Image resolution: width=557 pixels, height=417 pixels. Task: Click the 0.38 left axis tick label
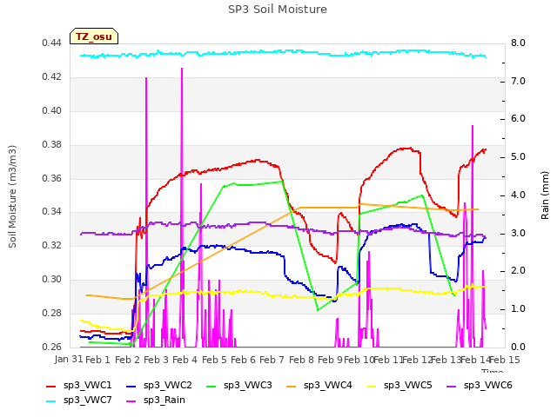point(52,145)
